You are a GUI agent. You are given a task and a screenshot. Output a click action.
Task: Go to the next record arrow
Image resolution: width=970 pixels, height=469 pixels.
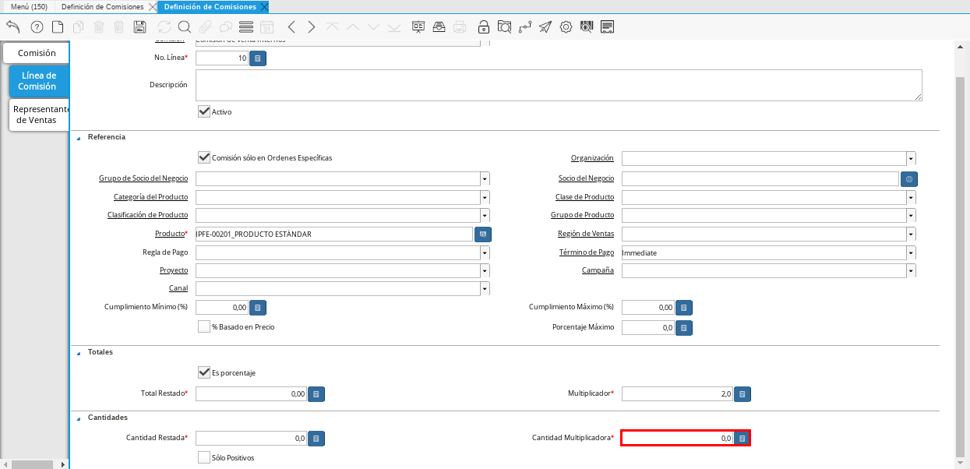312,27
